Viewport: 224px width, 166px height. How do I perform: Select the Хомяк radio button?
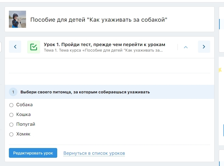click(11, 134)
